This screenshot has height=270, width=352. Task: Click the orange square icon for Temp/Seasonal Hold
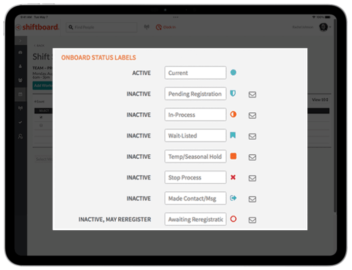[x=233, y=156]
